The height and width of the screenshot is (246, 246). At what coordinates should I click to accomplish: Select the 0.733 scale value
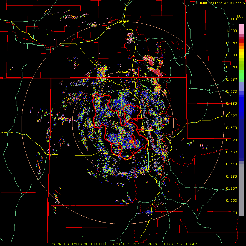232,92
